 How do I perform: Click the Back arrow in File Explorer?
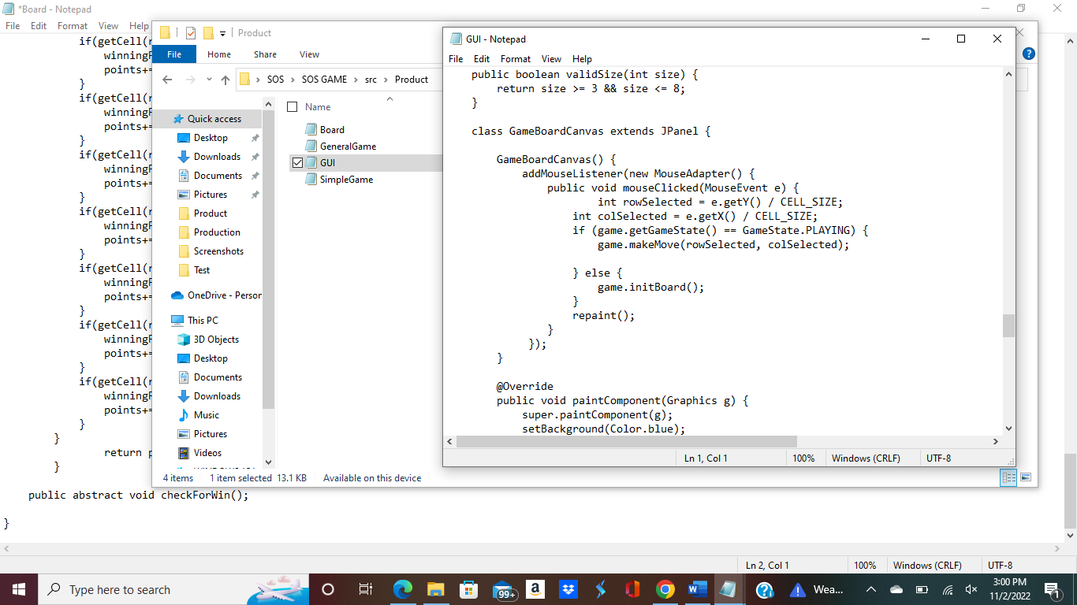167,79
